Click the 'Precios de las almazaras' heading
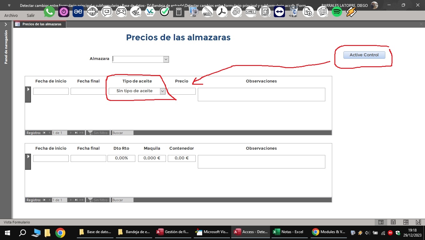Screen dimensions: 425x240 click(178, 37)
